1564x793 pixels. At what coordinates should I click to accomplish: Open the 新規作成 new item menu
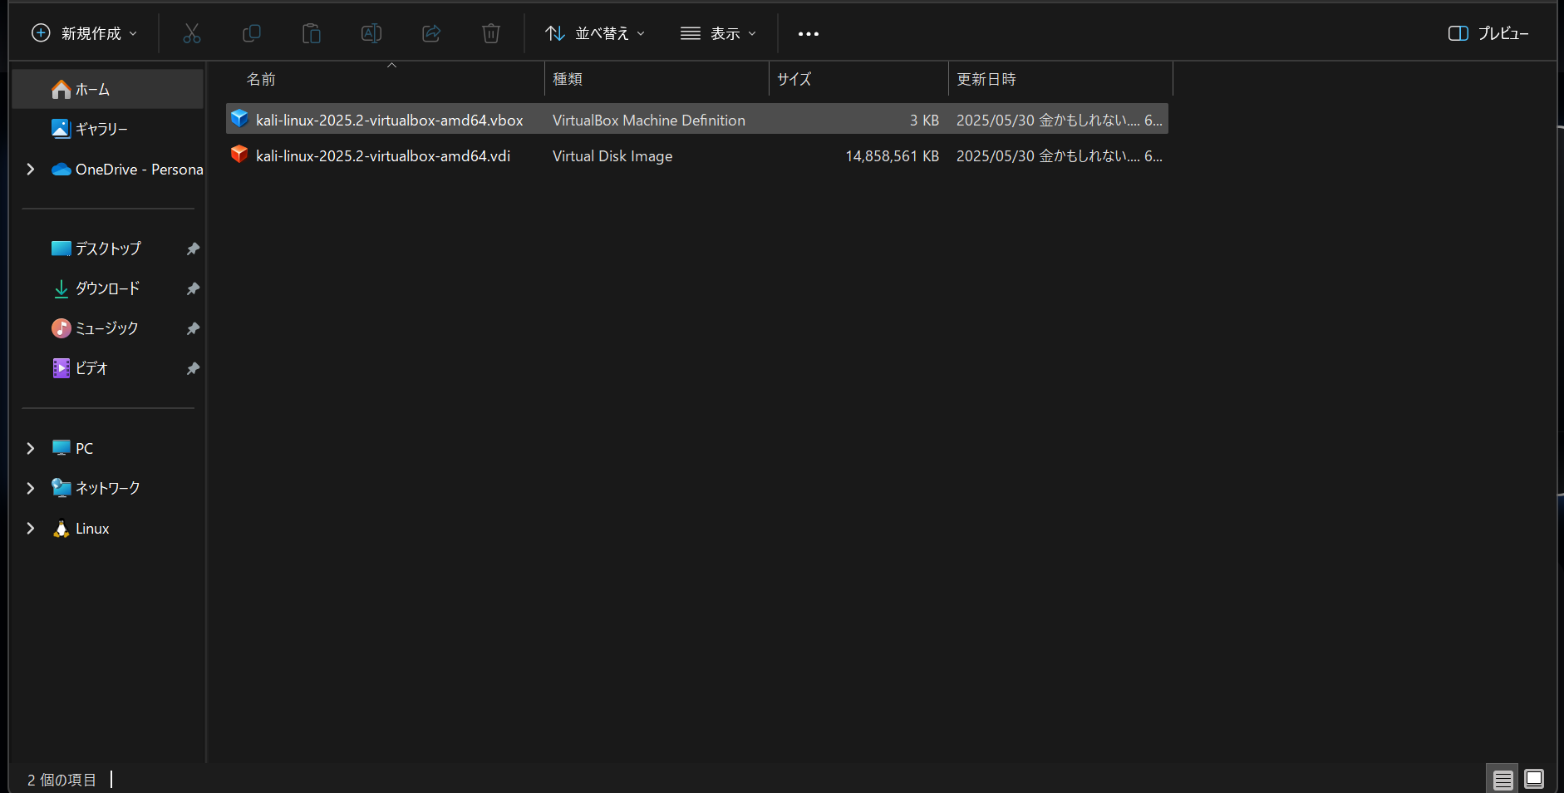85,33
